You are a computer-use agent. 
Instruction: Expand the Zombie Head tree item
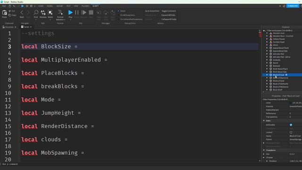(267, 42)
